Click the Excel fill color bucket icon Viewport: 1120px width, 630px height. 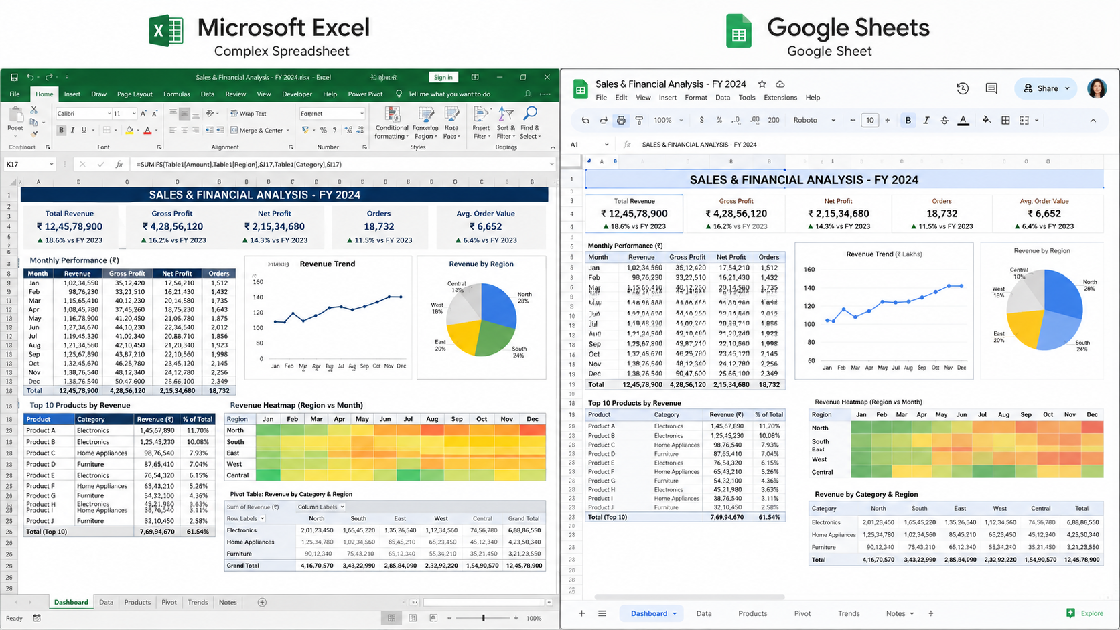click(129, 130)
